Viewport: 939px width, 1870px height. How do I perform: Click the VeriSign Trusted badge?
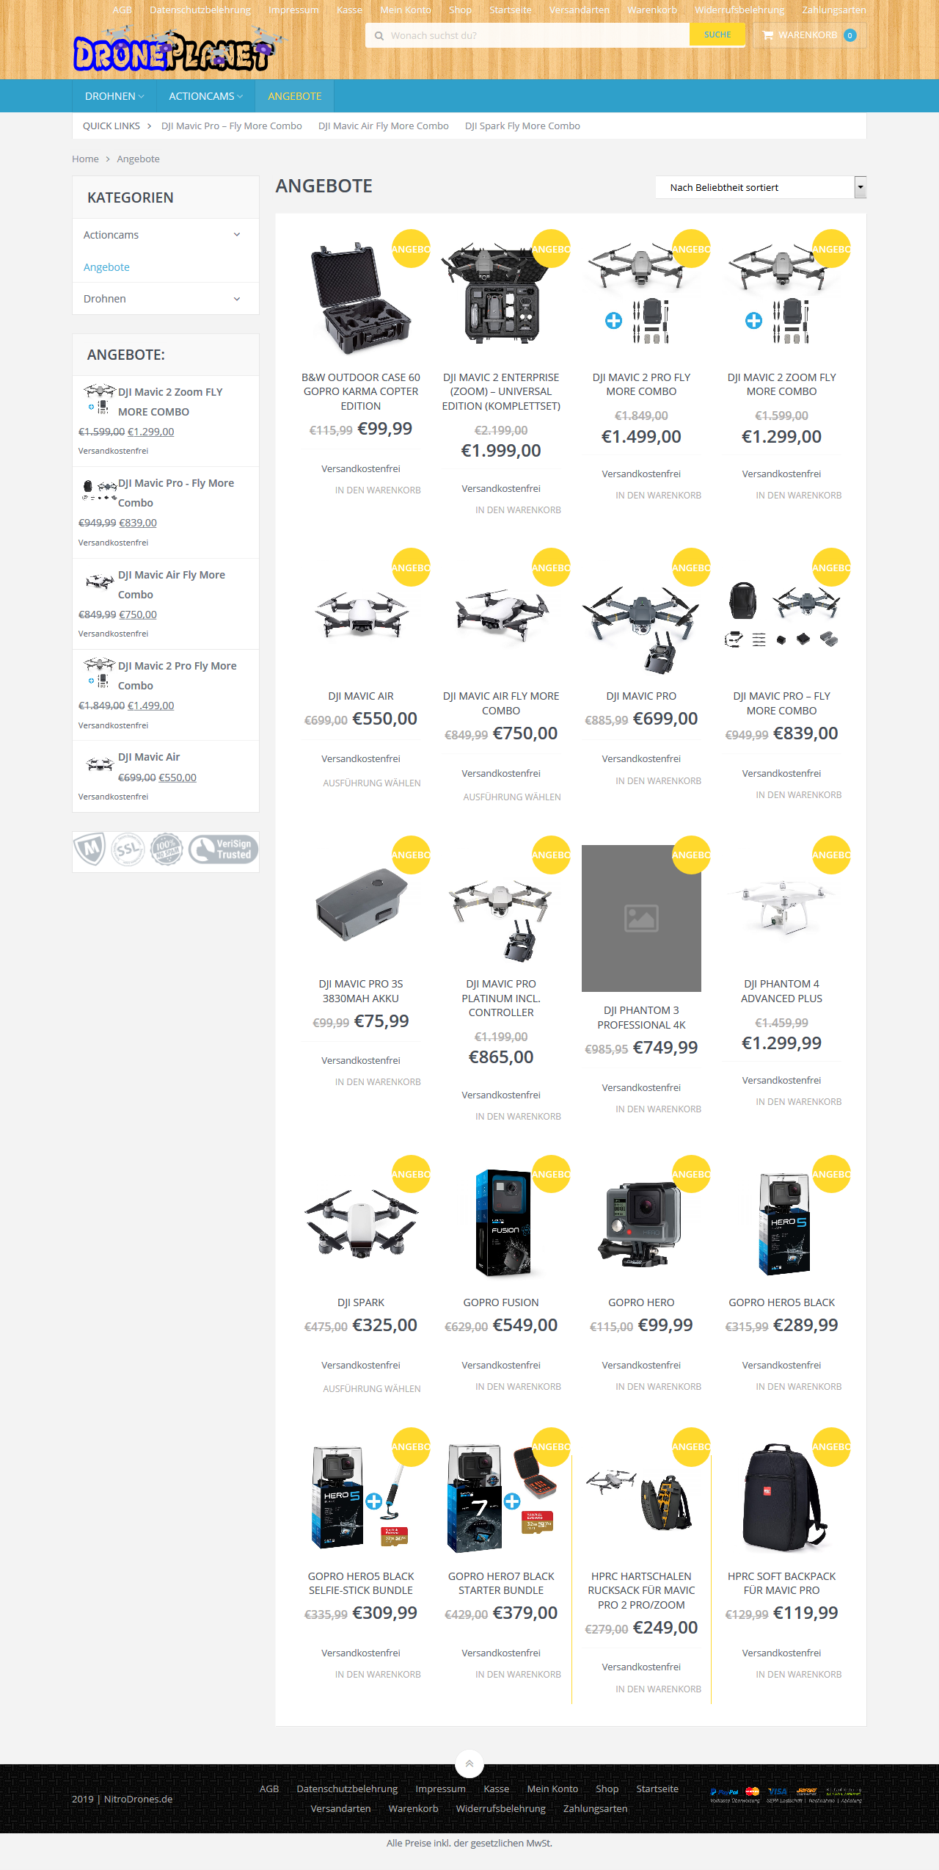tap(223, 849)
